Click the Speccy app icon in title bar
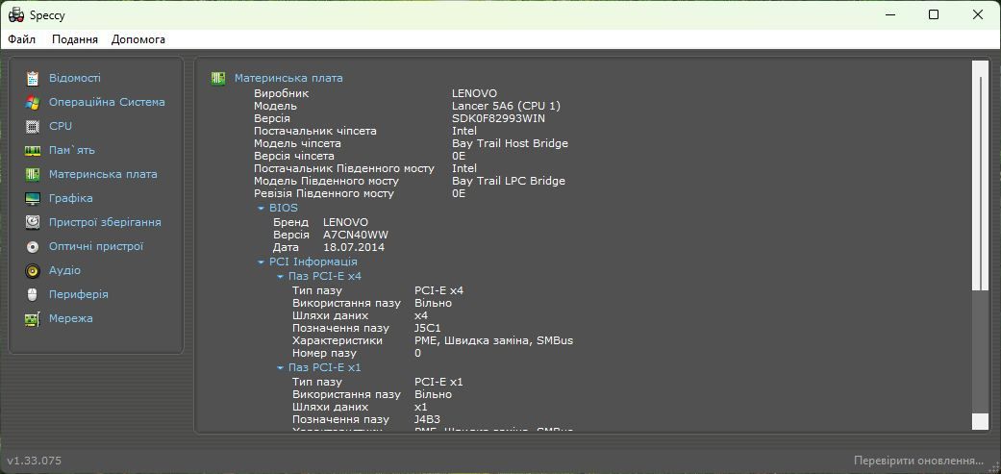The height and width of the screenshot is (474, 1001). [x=16, y=14]
